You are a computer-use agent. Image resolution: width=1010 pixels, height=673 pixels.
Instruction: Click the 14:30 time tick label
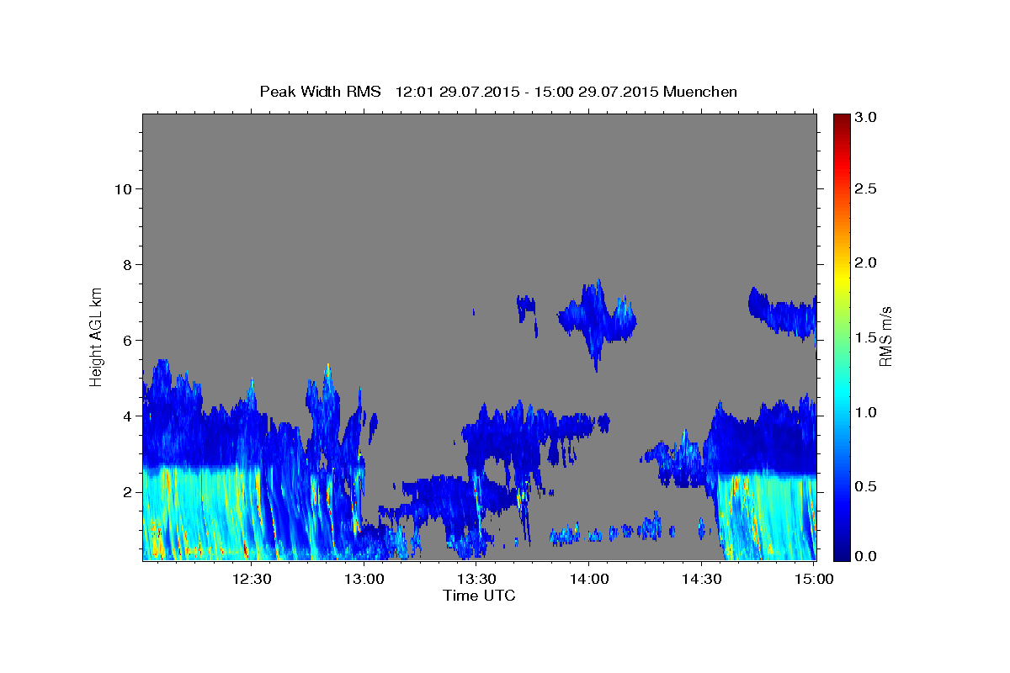point(700,579)
